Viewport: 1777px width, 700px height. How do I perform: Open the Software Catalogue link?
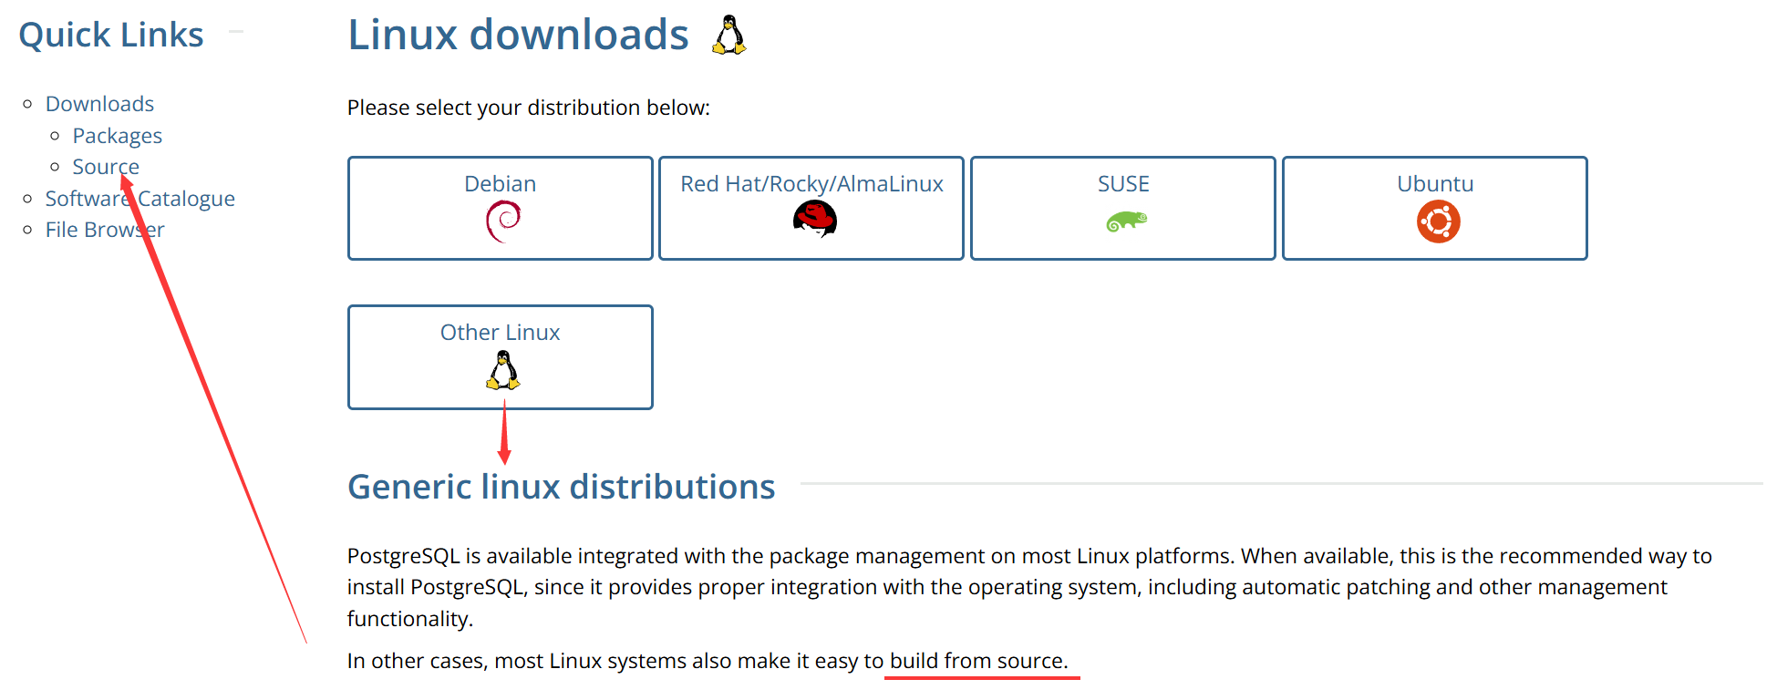(x=139, y=199)
